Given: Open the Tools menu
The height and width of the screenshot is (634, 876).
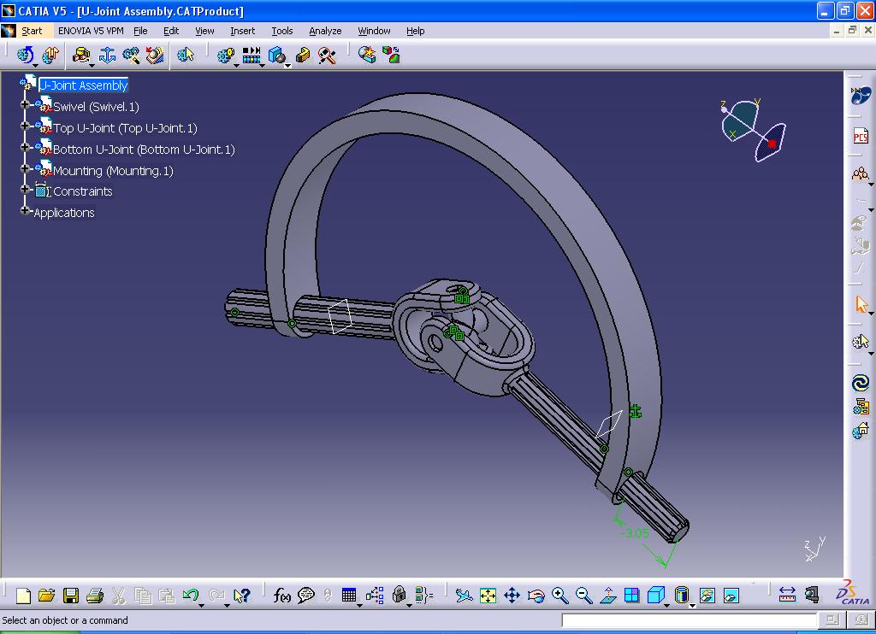Looking at the screenshot, I should click(282, 31).
